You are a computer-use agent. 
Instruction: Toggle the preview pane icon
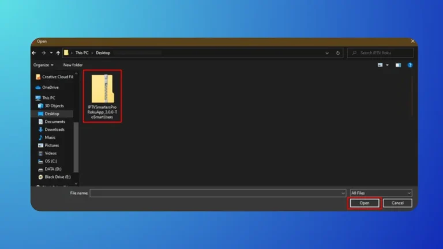click(397, 65)
